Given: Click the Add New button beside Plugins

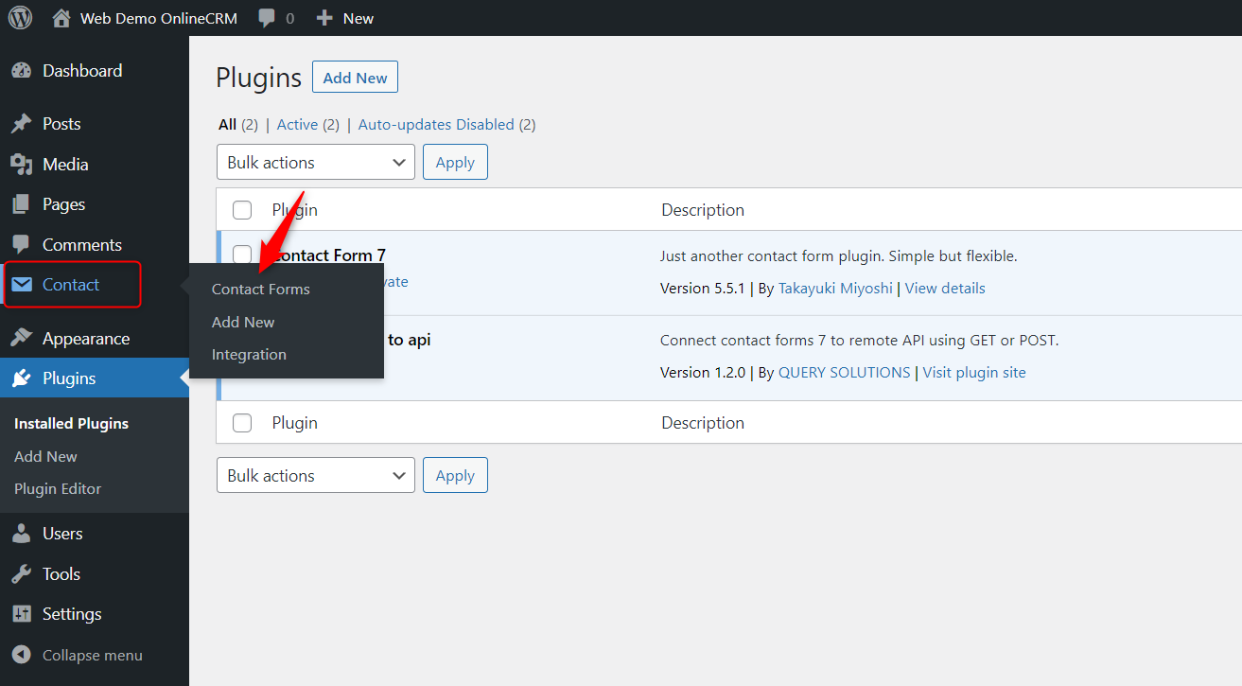Looking at the screenshot, I should (355, 77).
